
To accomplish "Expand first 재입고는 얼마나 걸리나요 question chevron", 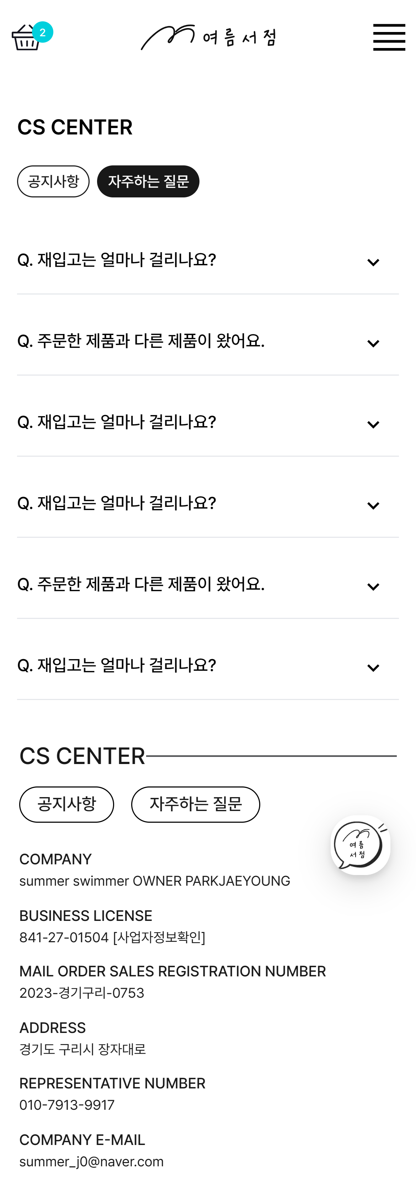I will (373, 263).
